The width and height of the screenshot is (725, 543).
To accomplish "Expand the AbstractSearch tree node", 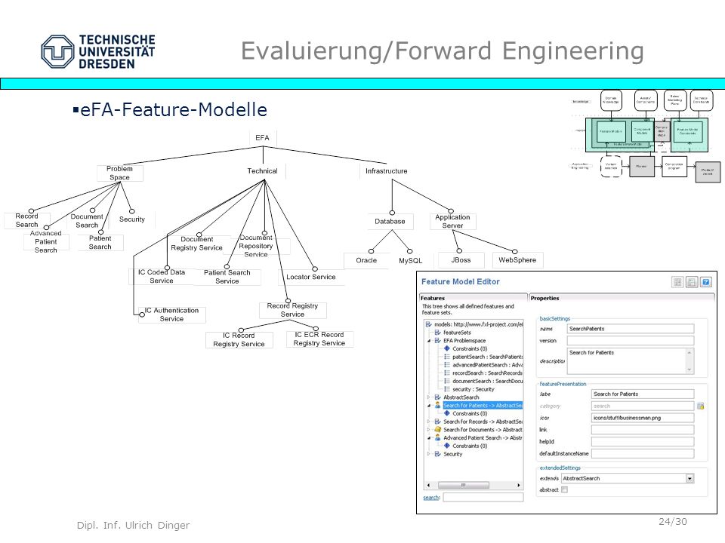I will (429, 397).
